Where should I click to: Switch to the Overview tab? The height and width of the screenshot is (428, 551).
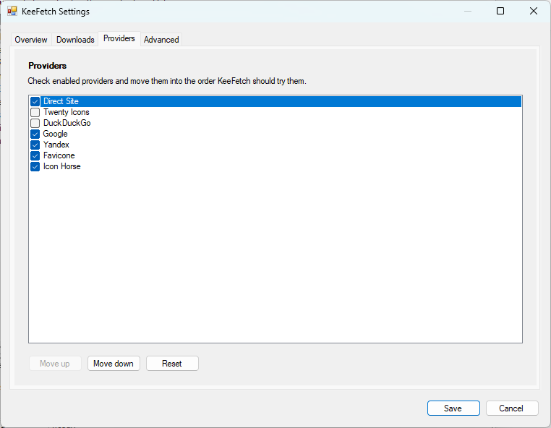tap(31, 40)
